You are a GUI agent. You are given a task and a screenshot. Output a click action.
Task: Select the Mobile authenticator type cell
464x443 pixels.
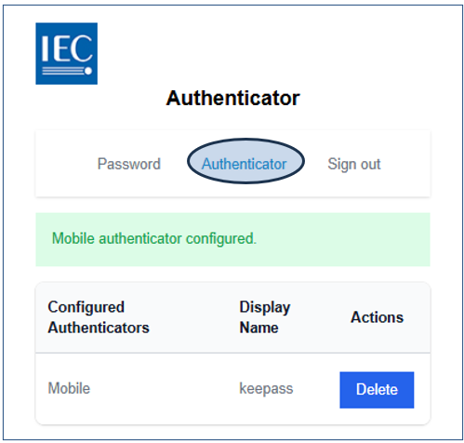click(x=69, y=388)
